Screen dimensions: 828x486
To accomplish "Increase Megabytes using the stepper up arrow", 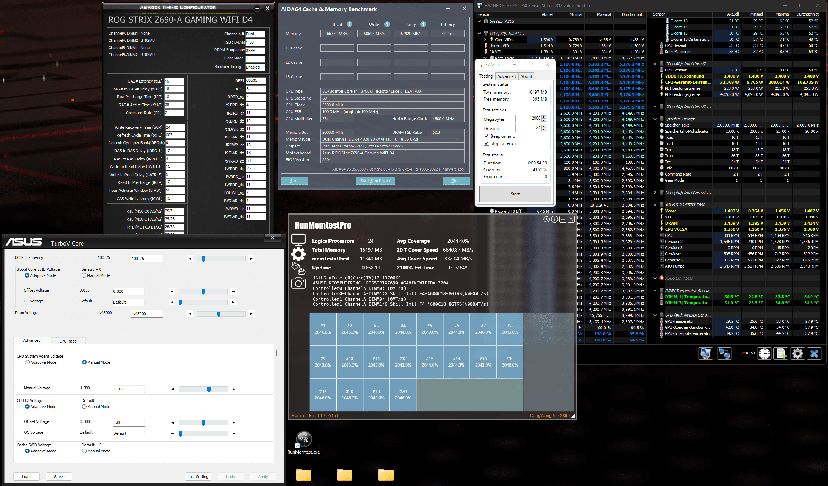I will [x=544, y=117].
